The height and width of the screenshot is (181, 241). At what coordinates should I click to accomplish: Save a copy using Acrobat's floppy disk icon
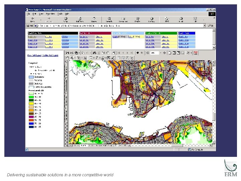tap(68, 53)
